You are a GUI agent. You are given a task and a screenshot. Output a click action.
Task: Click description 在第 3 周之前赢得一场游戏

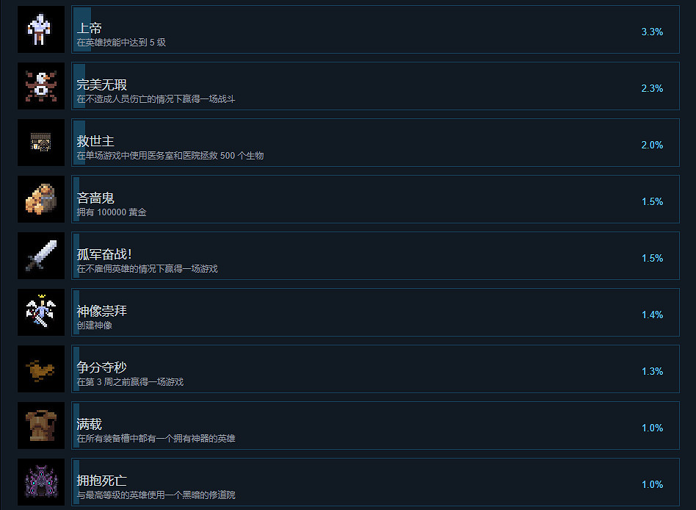[130, 382]
